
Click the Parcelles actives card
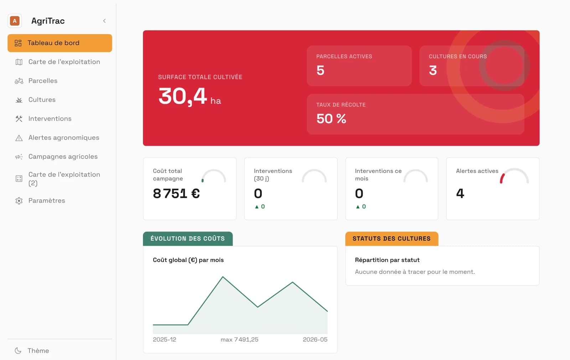[x=359, y=66]
